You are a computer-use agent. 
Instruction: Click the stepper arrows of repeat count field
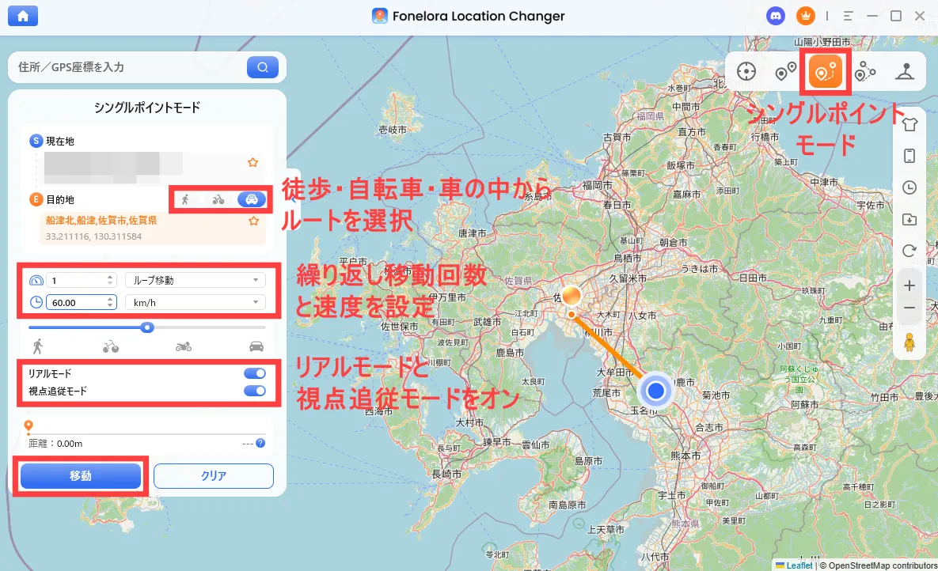point(110,281)
